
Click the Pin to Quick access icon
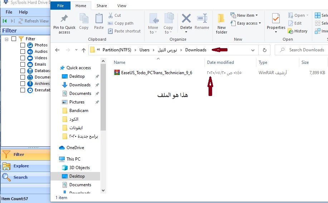pos(64,19)
